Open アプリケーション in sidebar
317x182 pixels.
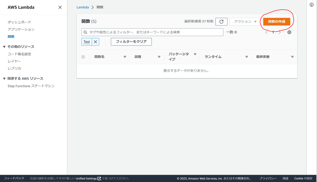21,29
